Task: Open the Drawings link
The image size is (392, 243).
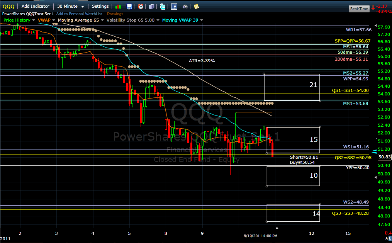Action: [115, 14]
